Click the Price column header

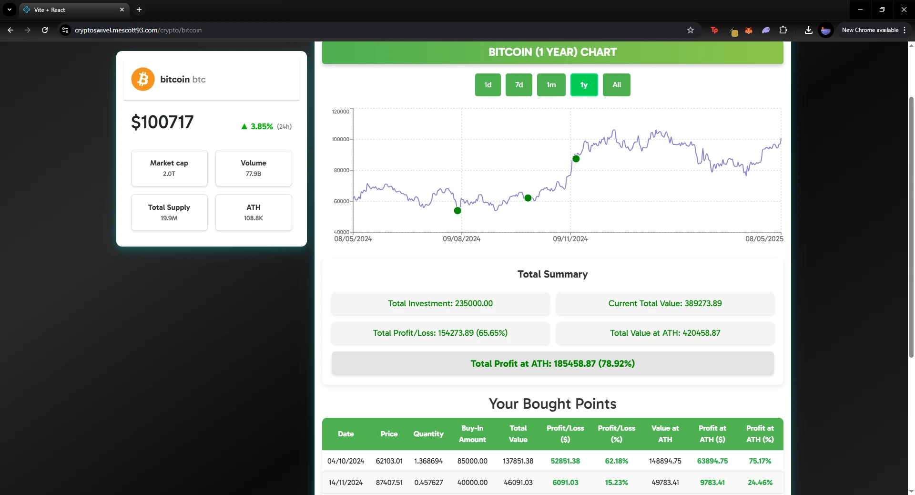coord(389,434)
